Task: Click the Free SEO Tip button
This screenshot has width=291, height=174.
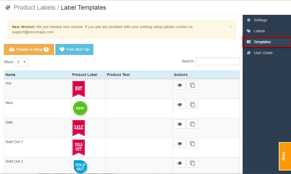Action: click(x=74, y=49)
